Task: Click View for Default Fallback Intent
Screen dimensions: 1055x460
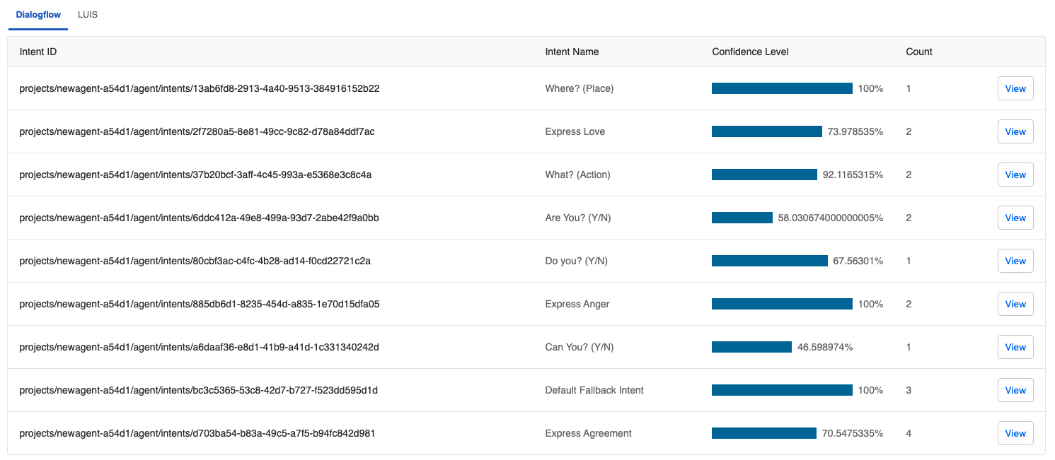Action: pos(1015,390)
